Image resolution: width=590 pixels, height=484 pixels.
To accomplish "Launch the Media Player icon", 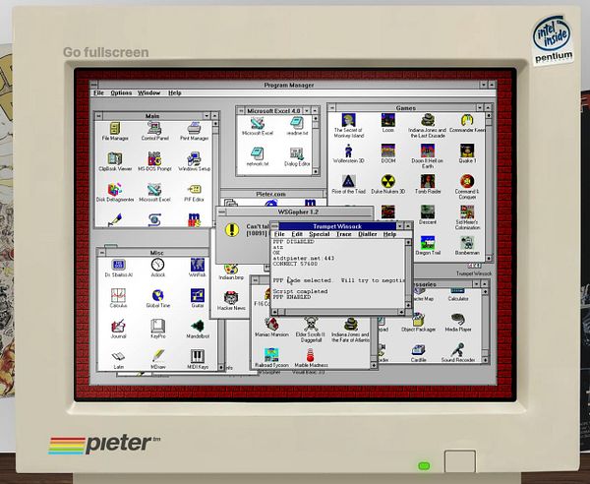I will 458,320.
